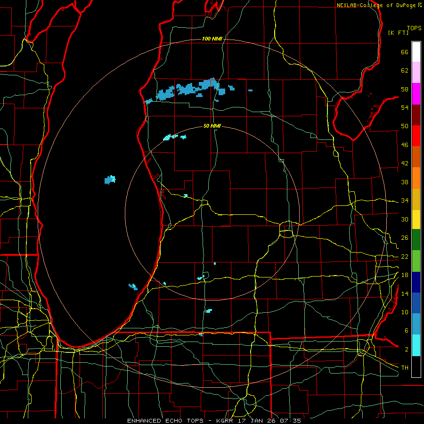Select the navy blue legend segment
The width and height of the screenshot is (424, 424).
[x=416, y=282]
